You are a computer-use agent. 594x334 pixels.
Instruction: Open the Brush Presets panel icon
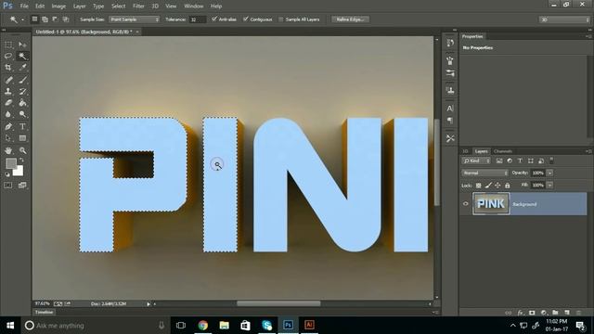pyautogui.click(x=450, y=60)
